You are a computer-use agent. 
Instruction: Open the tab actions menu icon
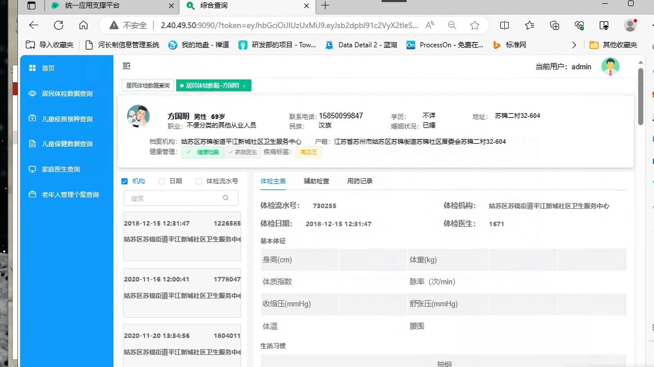click(x=32, y=5)
